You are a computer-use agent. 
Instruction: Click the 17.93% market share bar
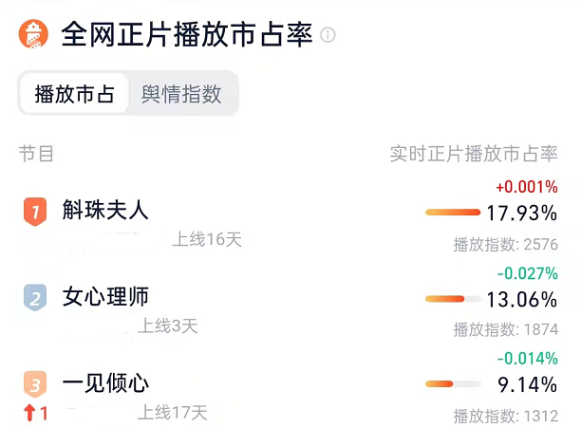453,213
